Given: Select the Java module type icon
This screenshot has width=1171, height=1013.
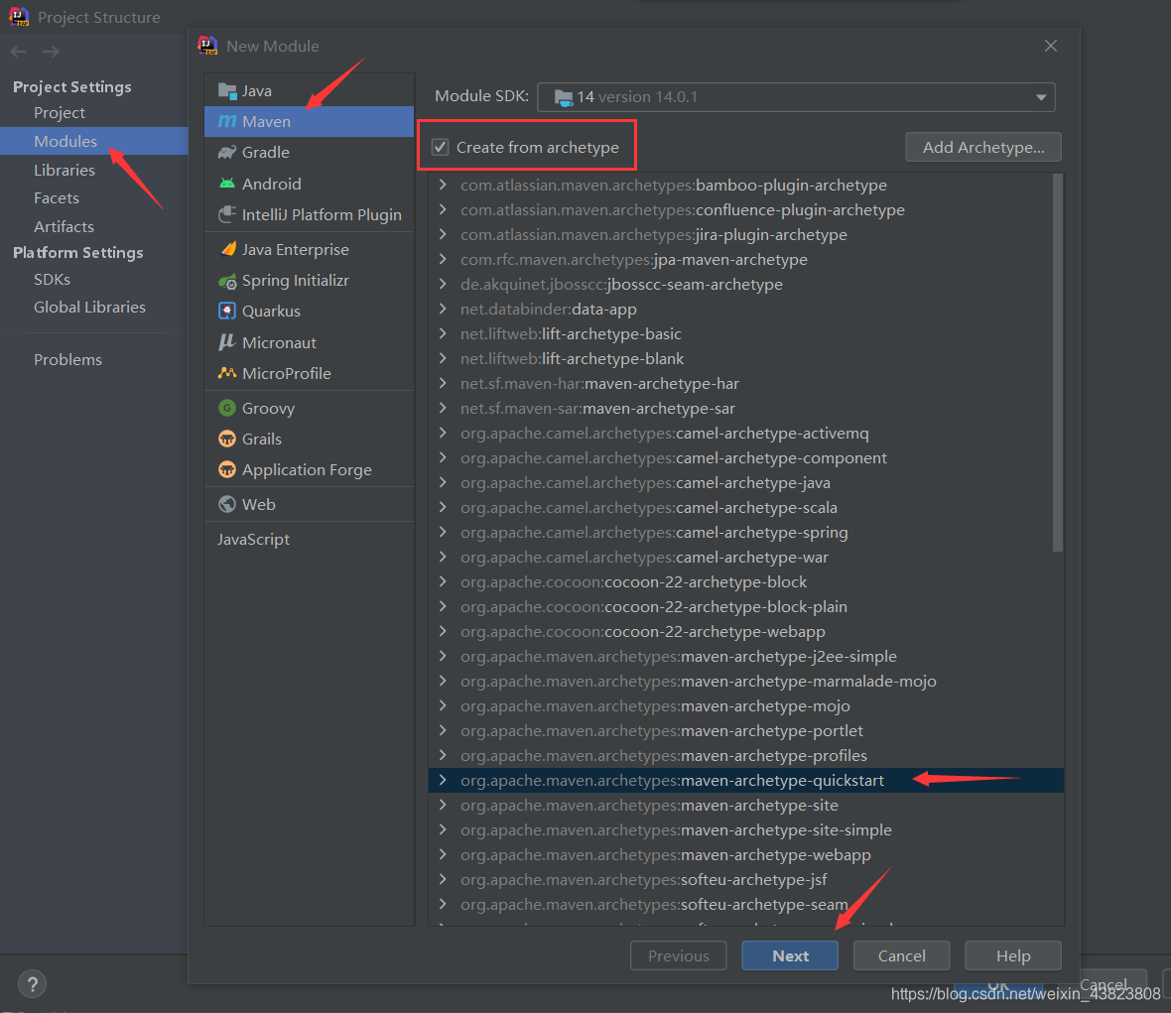Looking at the screenshot, I should pos(227,90).
